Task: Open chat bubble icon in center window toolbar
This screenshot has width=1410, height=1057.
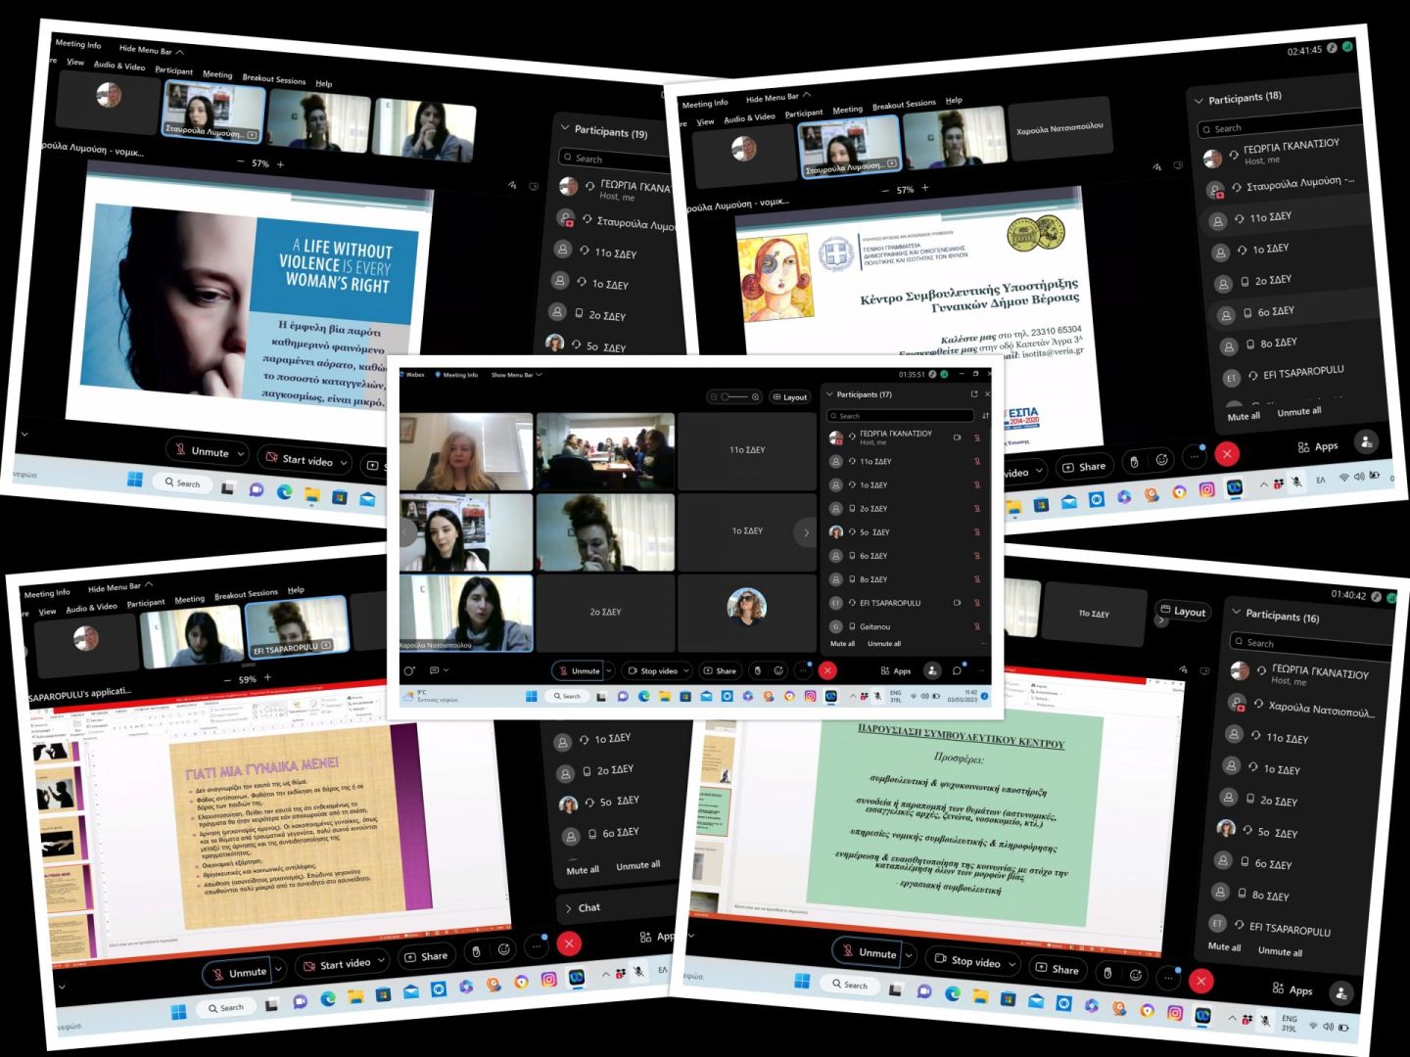Action: pos(957,670)
